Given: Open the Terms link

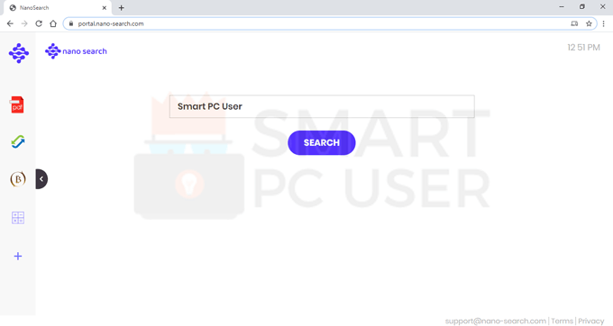Looking at the screenshot, I should point(562,321).
